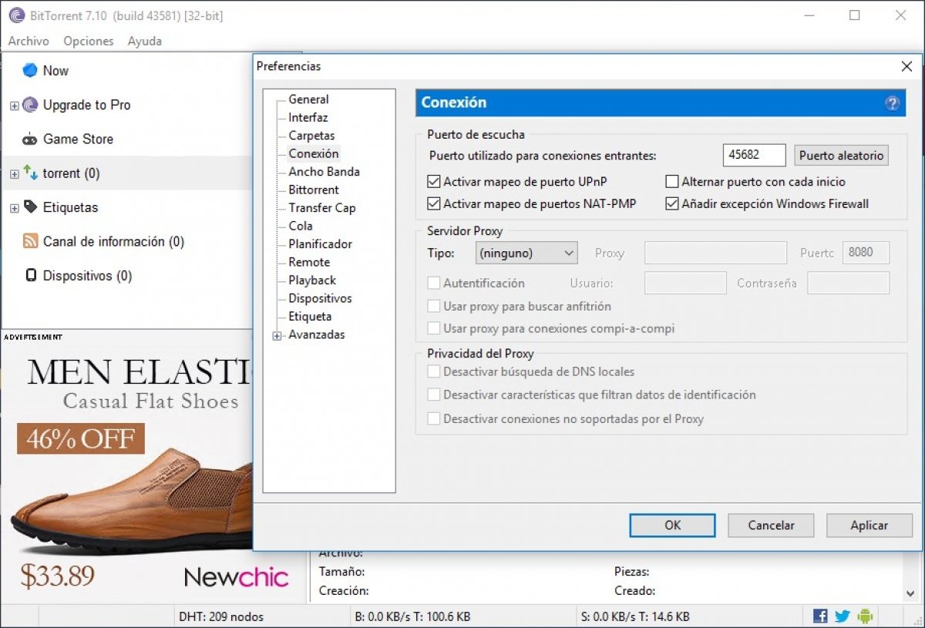925x628 pixels.
Task: Click the Contraseña input field
Action: [x=848, y=283]
